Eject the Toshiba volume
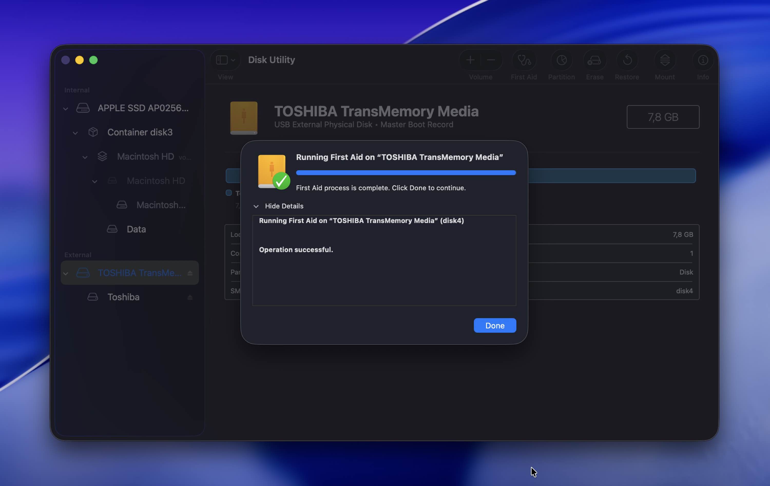The width and height of the screenshot is (770, 486). (190, 297)
